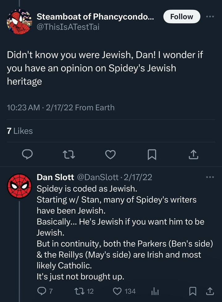Retweet the main tweet about Spidey's heritage
The image size is (222, 302).
point(68,154)
